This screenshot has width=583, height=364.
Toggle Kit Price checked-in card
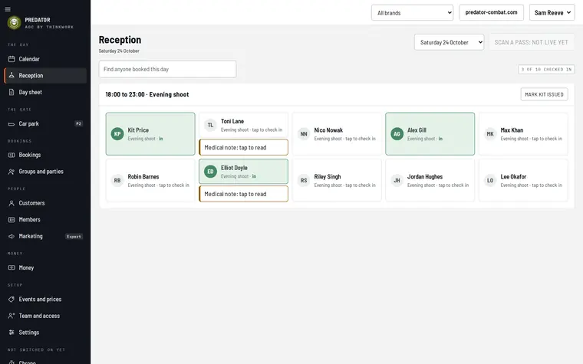click(x=150, y=133)
